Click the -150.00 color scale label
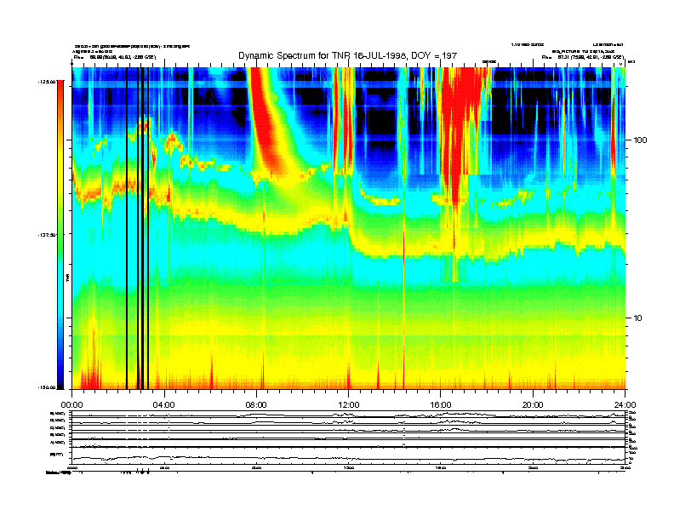The width and height of the screenshot is (674, 521). coord(48,387)
